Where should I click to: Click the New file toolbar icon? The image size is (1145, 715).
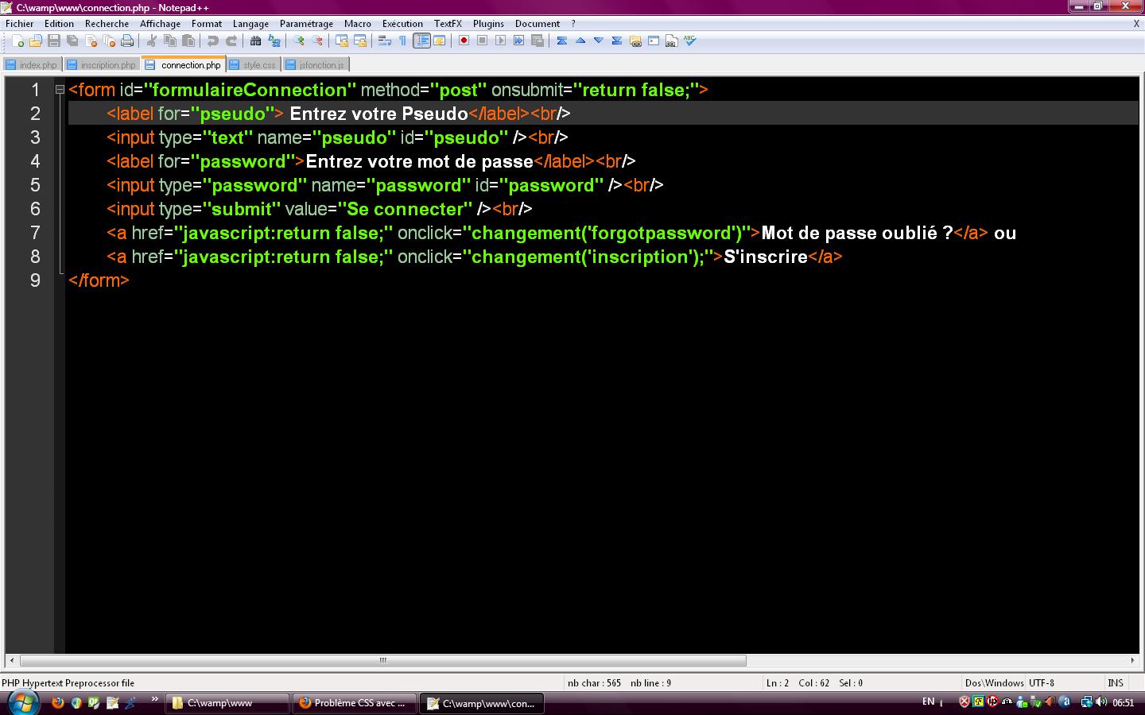(x=17, y=41)
